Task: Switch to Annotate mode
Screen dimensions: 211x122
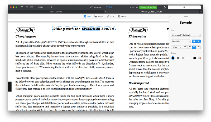Action: [x=95, y=7]
